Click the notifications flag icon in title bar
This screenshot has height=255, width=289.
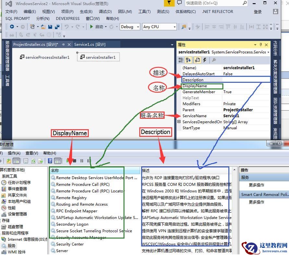pyautogui.click(x=169, y=3)
